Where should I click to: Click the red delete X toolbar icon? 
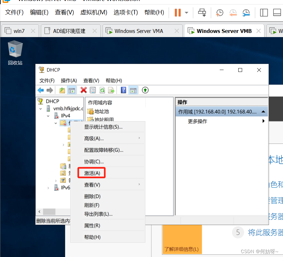84,90
